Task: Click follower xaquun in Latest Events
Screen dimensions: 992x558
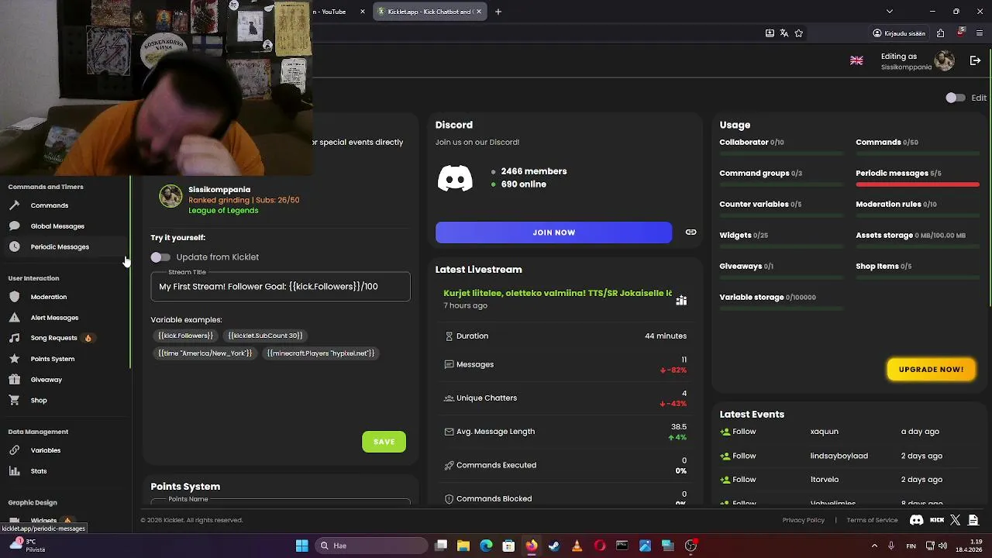Action: pyautogui.click(x=824, y=432)
